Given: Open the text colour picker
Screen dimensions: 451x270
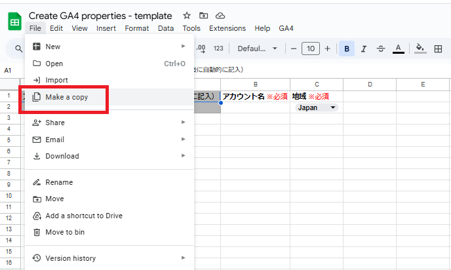Looking at the screenshot, I should coord(399,48).
